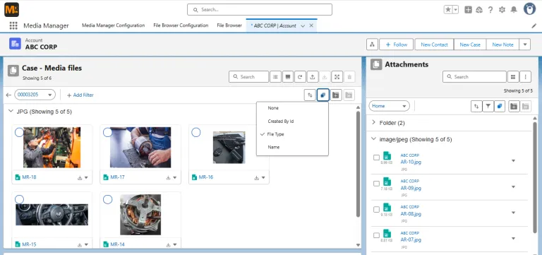Screen dimensions: 542x255
Task: Open the setup gear menu
Action: coord(502,10)
